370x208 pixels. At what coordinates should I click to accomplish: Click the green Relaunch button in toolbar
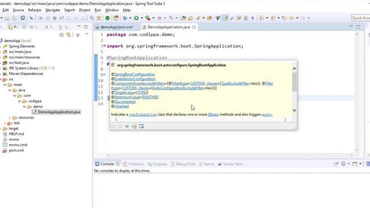pyautogui.click(x=116, y=18)
